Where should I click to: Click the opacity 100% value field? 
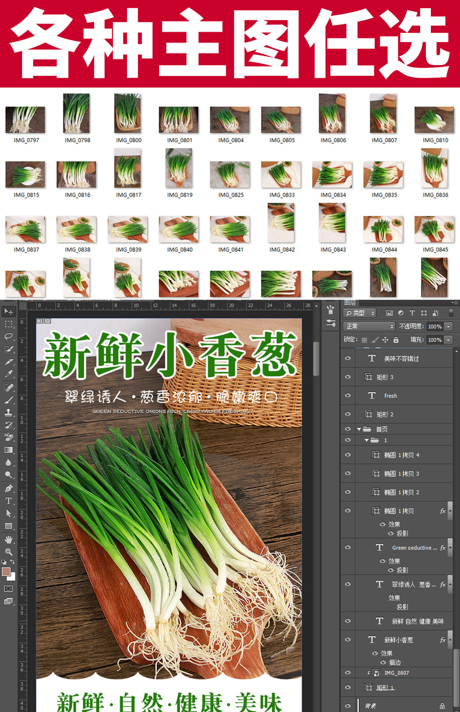435,326
